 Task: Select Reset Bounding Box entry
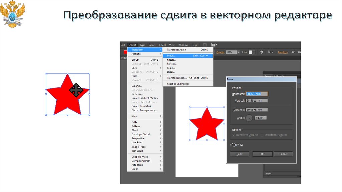pyautogui.click(x=188, y=84)
